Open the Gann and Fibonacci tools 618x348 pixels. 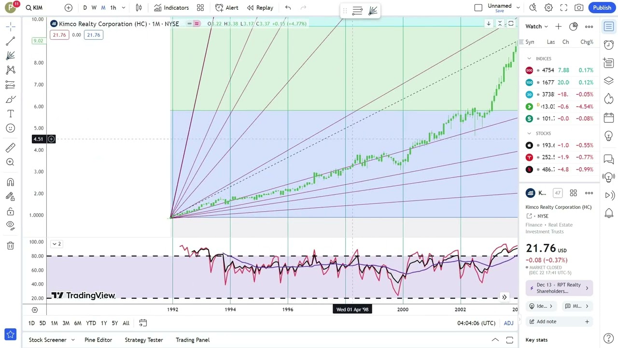pos(10,56)
